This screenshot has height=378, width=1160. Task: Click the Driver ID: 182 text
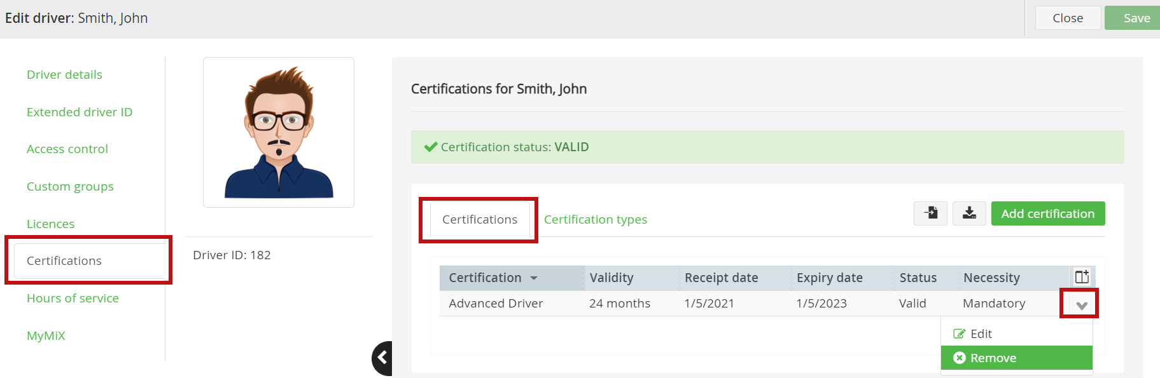(x=232, y=255)
